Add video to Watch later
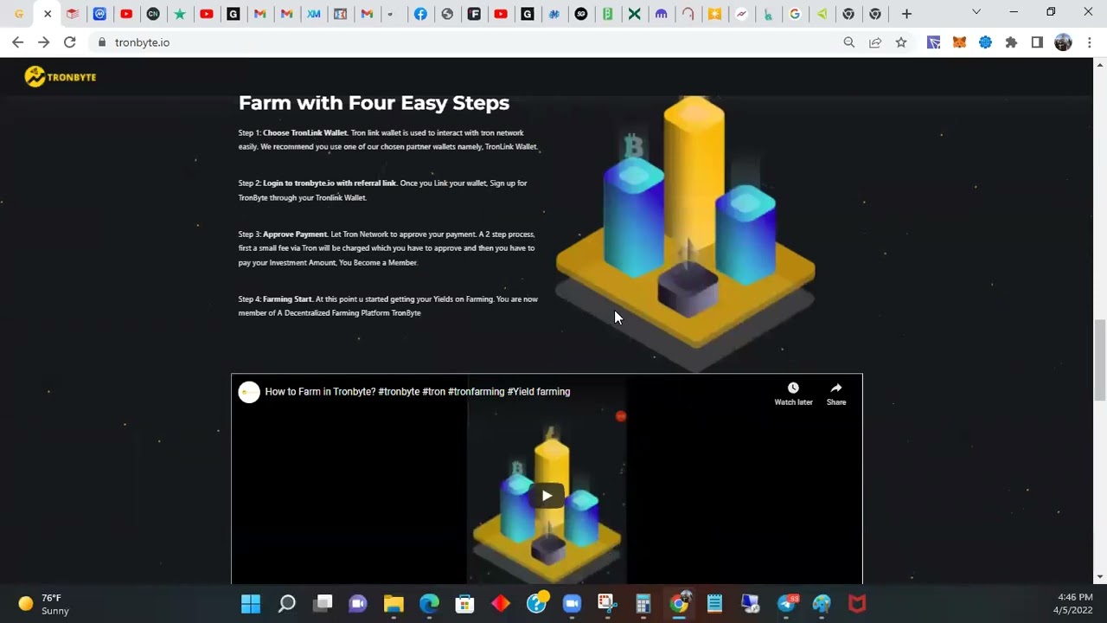 (793, 394)
